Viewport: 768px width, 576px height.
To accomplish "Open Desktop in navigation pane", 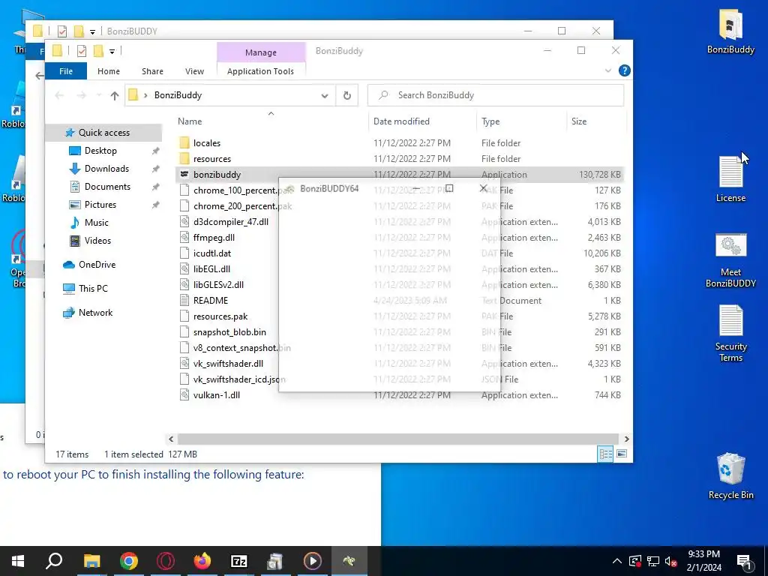I will 100,151.
